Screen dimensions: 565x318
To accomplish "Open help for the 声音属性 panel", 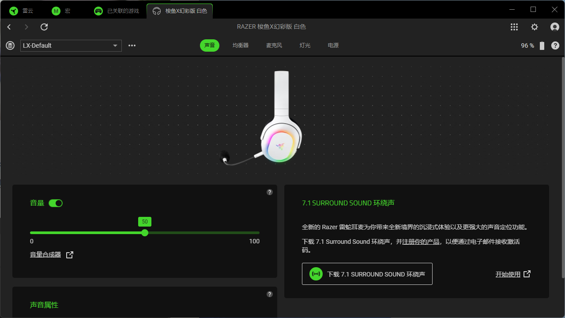I will (x=270, y=294).
